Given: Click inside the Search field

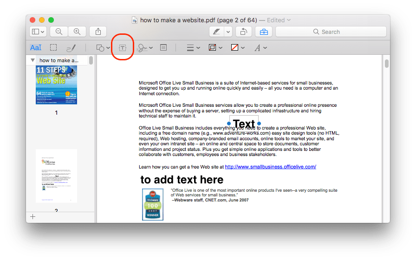Looking at the screenshot, I should pos(331,32).
